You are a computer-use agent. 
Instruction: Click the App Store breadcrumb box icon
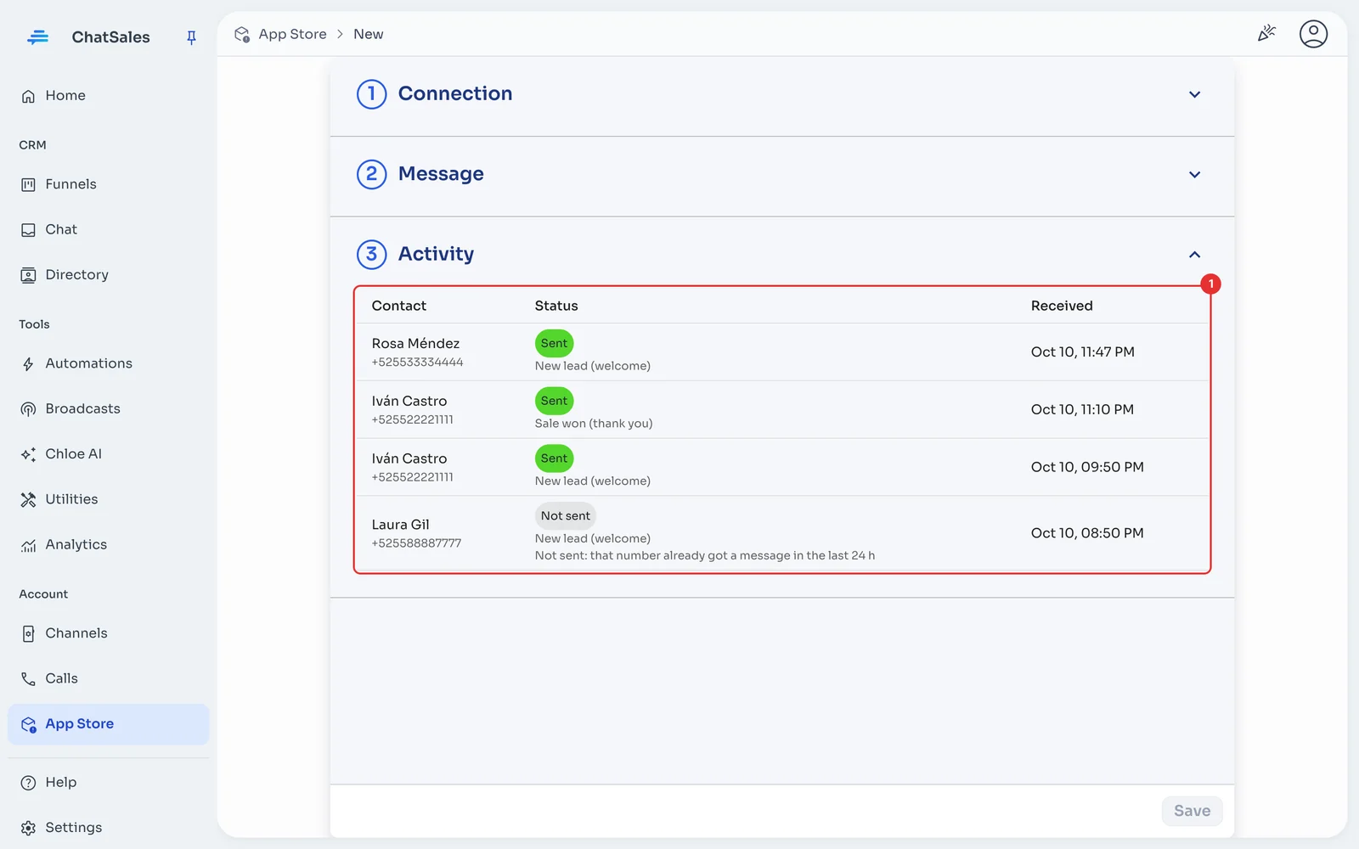pos(242,34)
